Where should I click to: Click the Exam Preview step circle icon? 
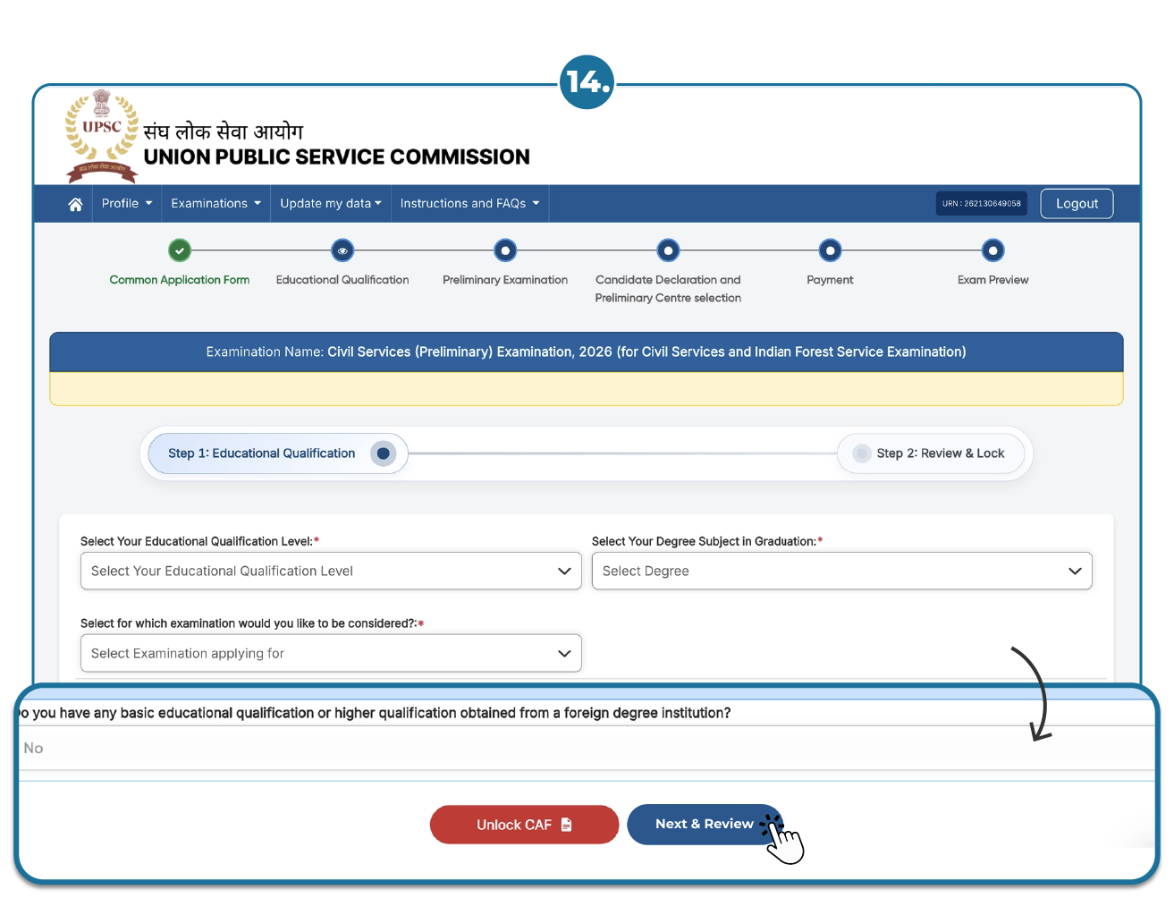pos(992,250)
